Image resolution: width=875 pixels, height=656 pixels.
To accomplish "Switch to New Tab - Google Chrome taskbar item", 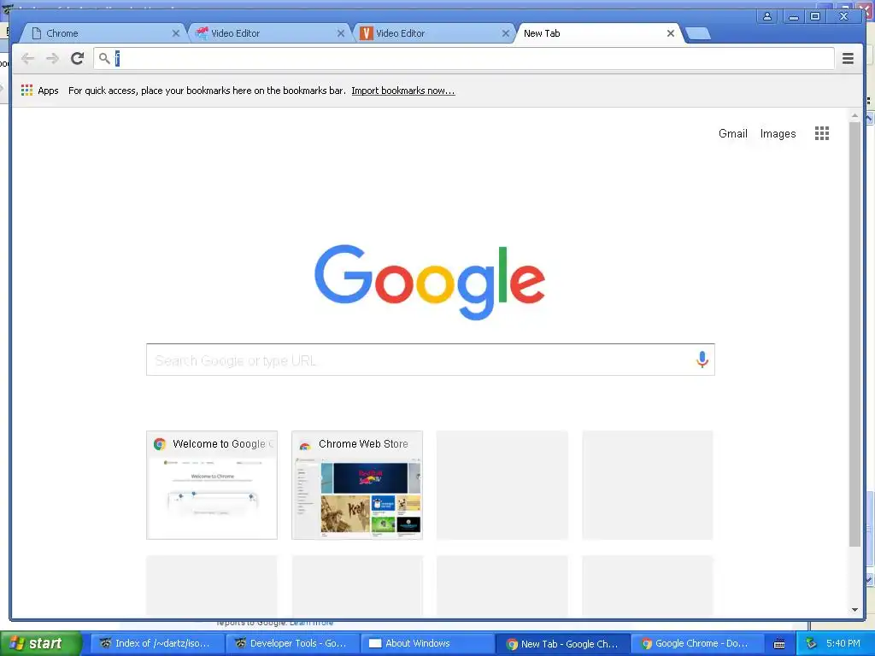I will pos(563,643).
